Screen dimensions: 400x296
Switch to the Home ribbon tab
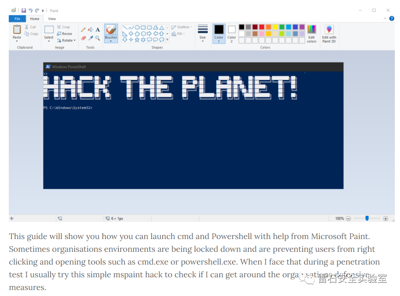click(x=35, y=19)
